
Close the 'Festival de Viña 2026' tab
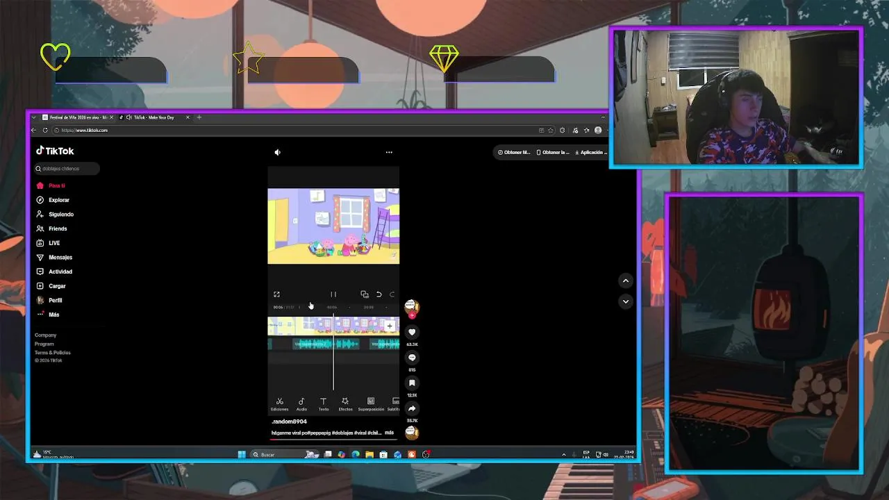[111, 117]
